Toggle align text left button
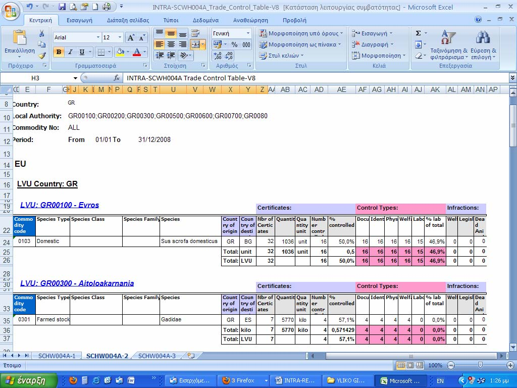517x388 pixels. 160,44
